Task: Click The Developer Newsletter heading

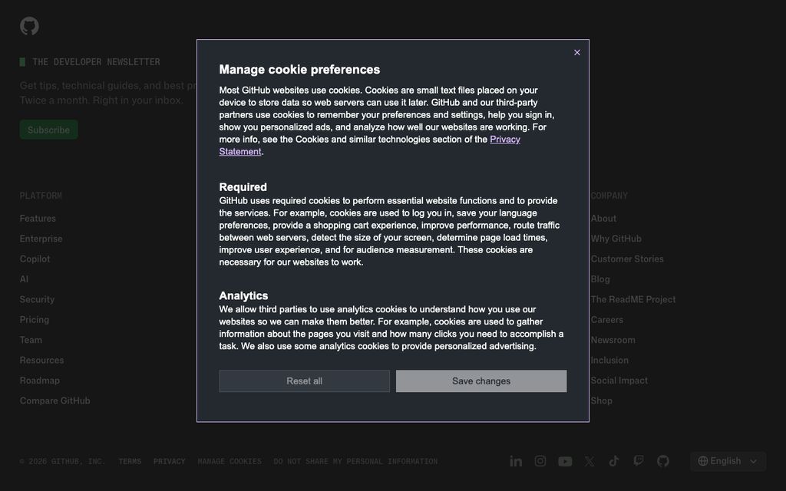Action: coord(96,62)
